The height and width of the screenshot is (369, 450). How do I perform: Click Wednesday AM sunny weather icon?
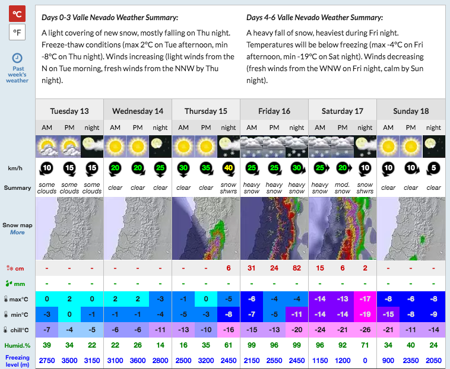pos(115,147)
